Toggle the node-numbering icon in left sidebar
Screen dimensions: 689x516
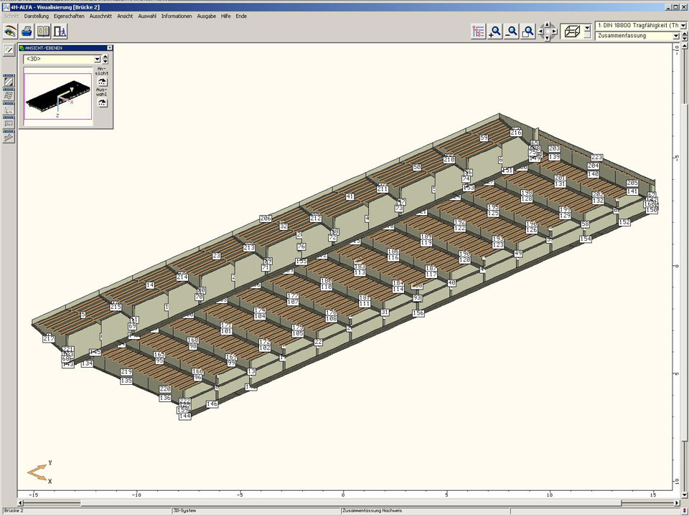(9, 109)
